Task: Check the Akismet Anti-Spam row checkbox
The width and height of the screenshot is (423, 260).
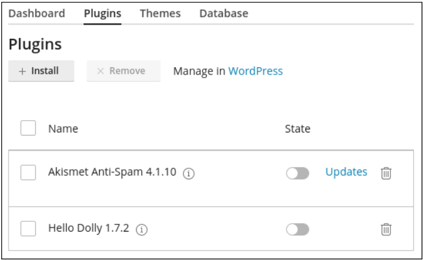Action: tap(28, 173)
